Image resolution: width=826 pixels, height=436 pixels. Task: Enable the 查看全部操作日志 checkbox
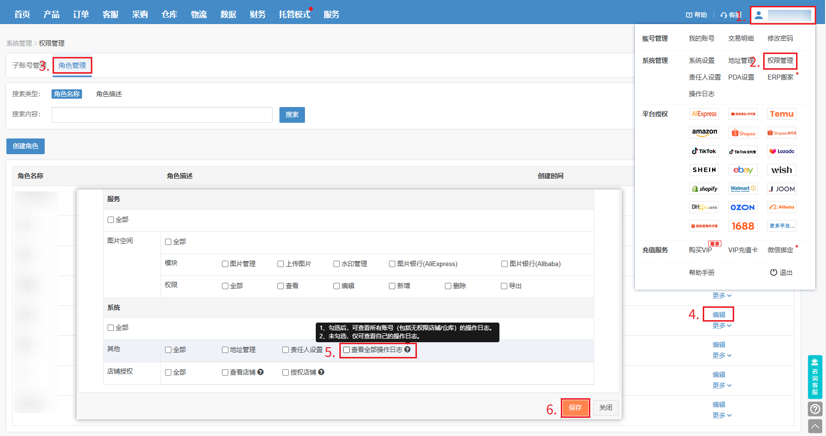(x=347, y=350)
